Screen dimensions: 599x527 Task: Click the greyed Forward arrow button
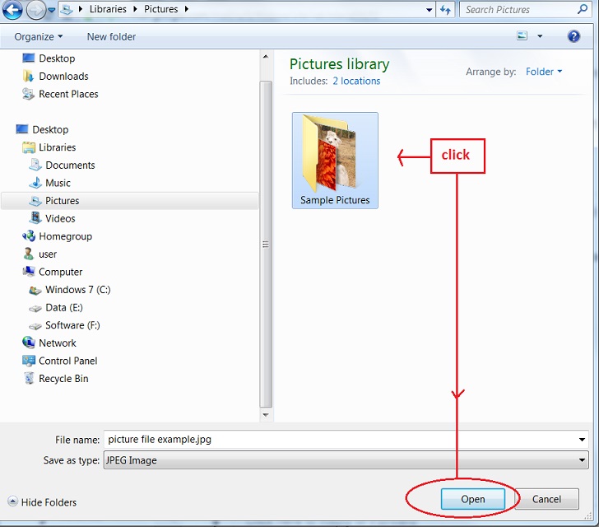tap(36, 10)
